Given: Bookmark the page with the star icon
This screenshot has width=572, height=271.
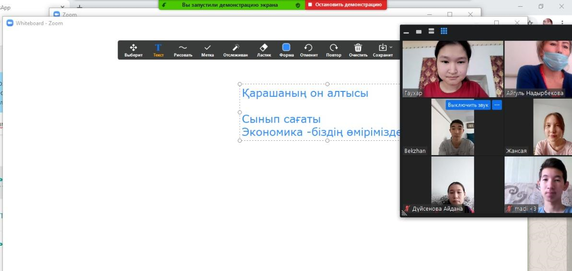Looking at the screenshot, I should (530, 23).
